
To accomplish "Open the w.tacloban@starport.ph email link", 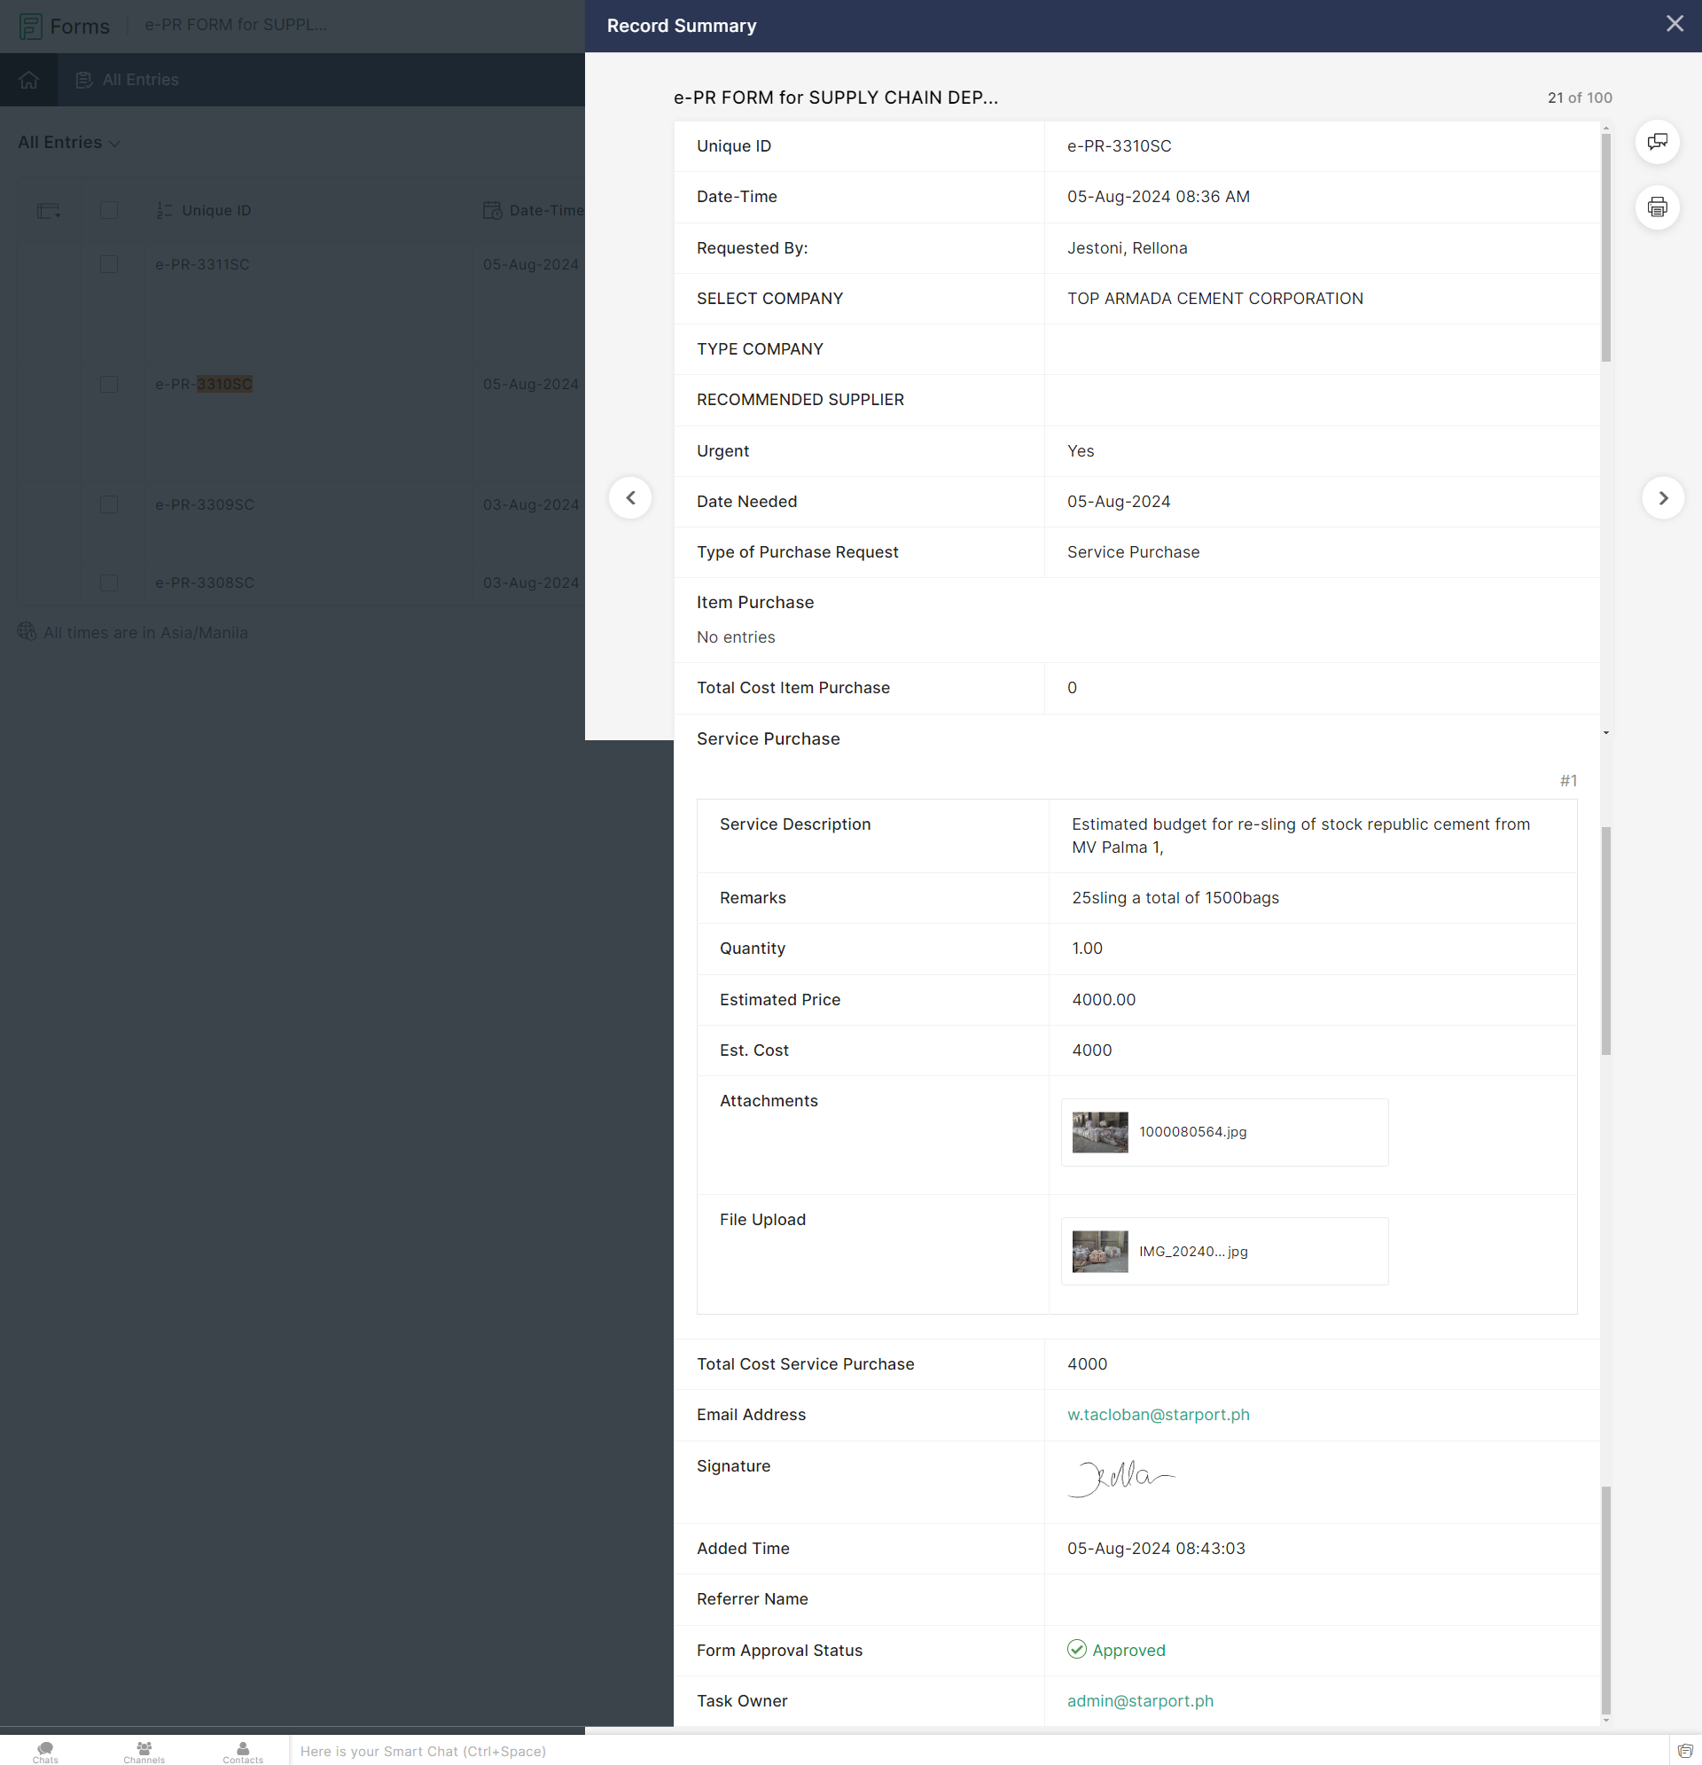I will [1158, 1414].
